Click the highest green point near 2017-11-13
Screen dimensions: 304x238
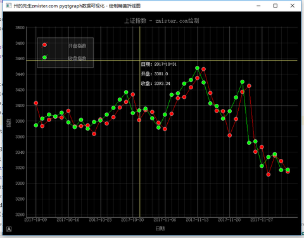198,68
